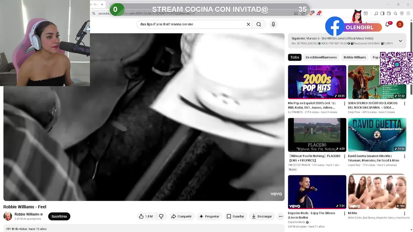Image resolution: width=413 pixels, height=232 pixels.
Task: Like the Robbie Williams video
Action: [x=146, y=217]
